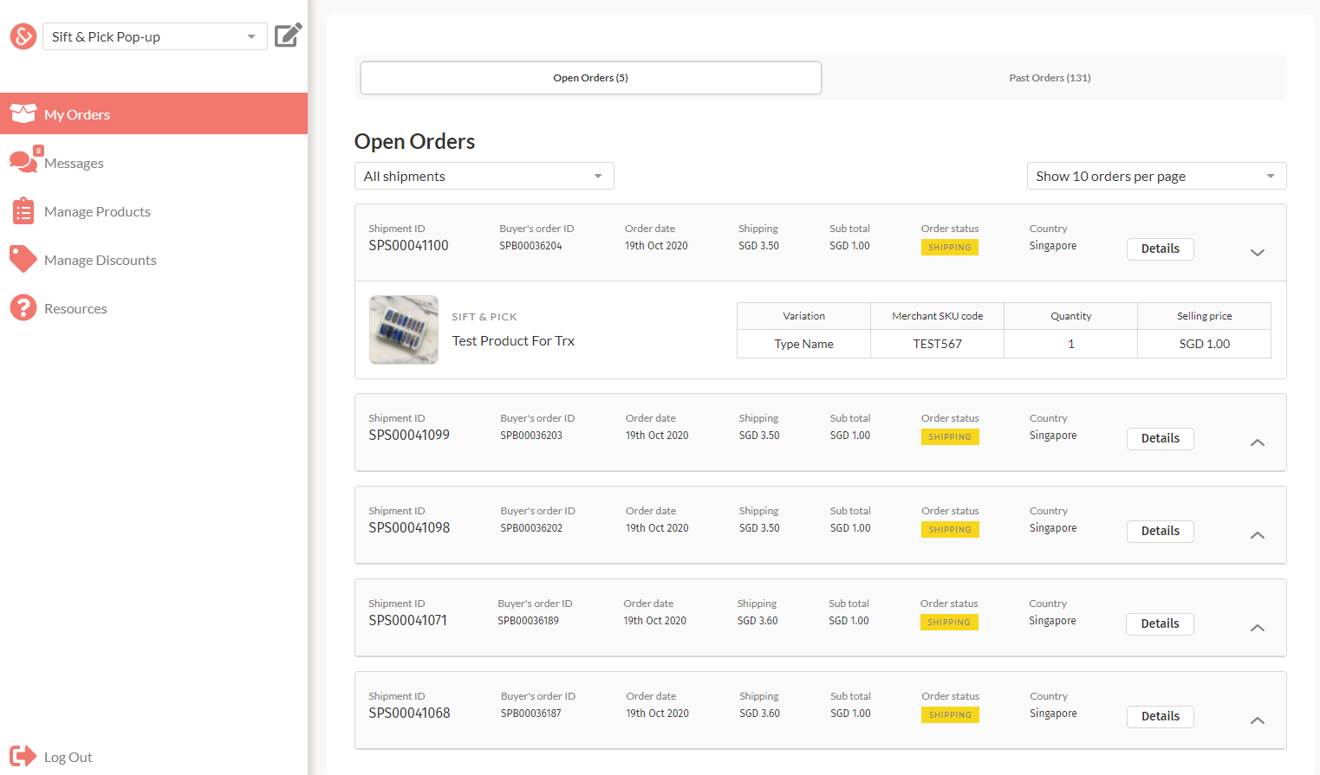Click SHIPPING status badge for SPS00041071
This screenshot has width=1320, height=775.
949,623
